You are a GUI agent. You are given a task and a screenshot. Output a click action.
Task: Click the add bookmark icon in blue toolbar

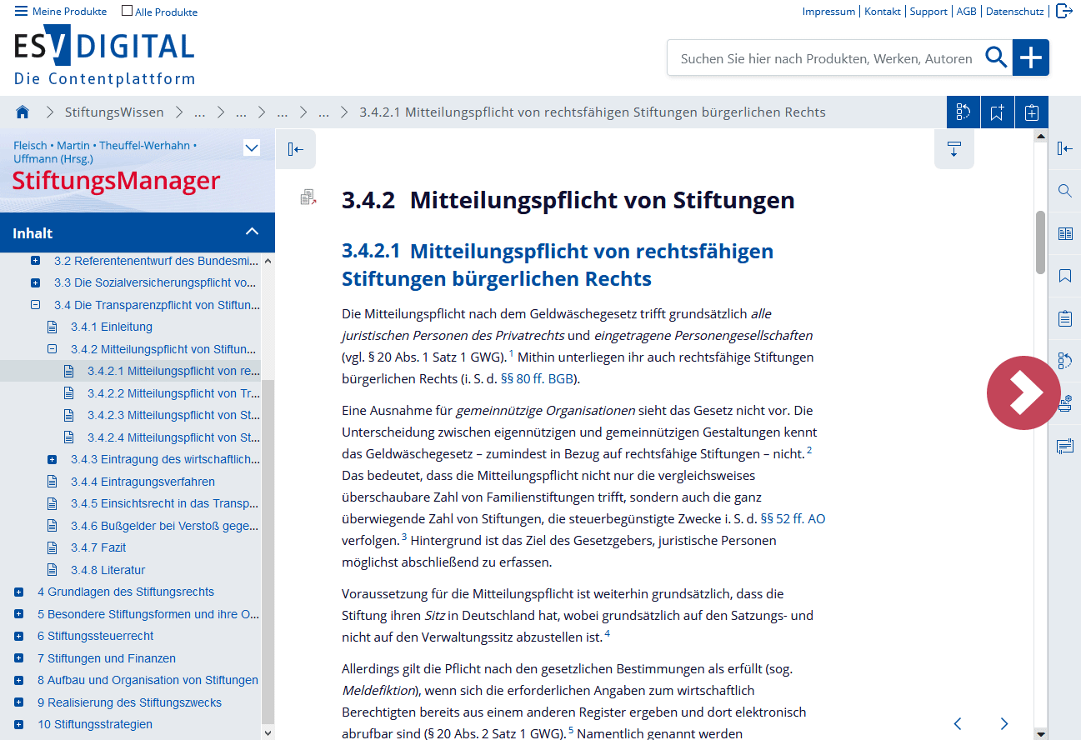click(998, 112)
